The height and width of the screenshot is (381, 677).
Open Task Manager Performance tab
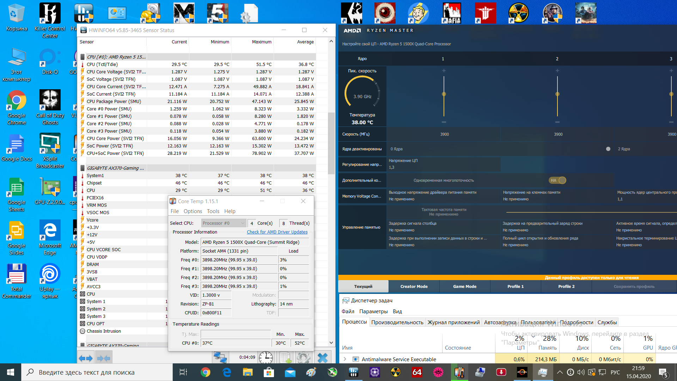point(397,322)
